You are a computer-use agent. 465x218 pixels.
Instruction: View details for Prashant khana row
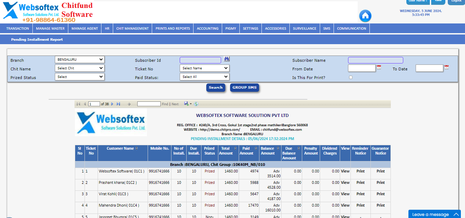pos(345,182)
